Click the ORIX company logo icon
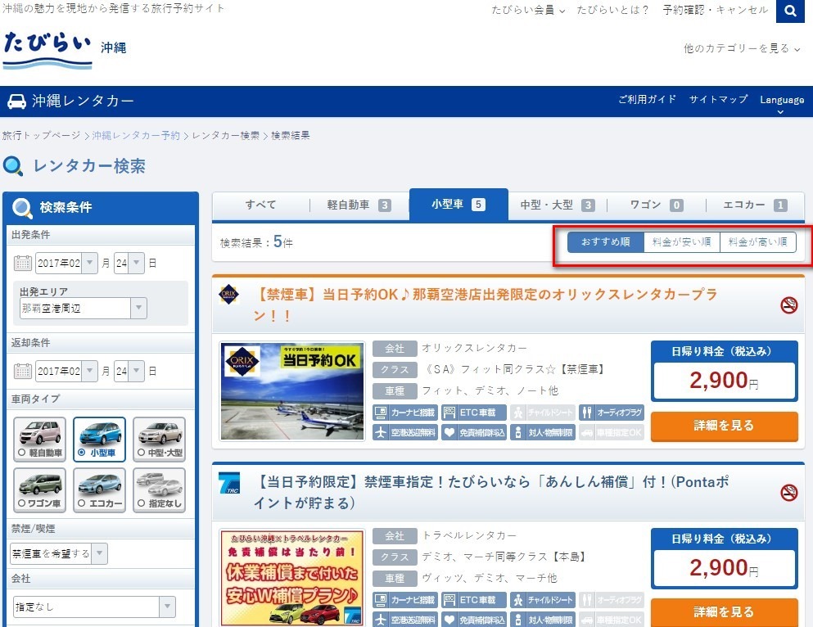The height and width of the screenshot is (627, 813). [x=230, y=294]
